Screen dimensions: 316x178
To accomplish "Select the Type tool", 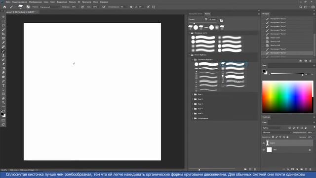I will point(3,86).
